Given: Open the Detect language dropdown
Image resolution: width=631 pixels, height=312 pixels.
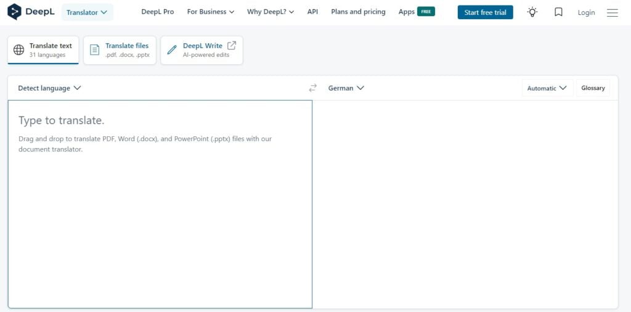Looking at the screenshot, I should pos(49,88).
